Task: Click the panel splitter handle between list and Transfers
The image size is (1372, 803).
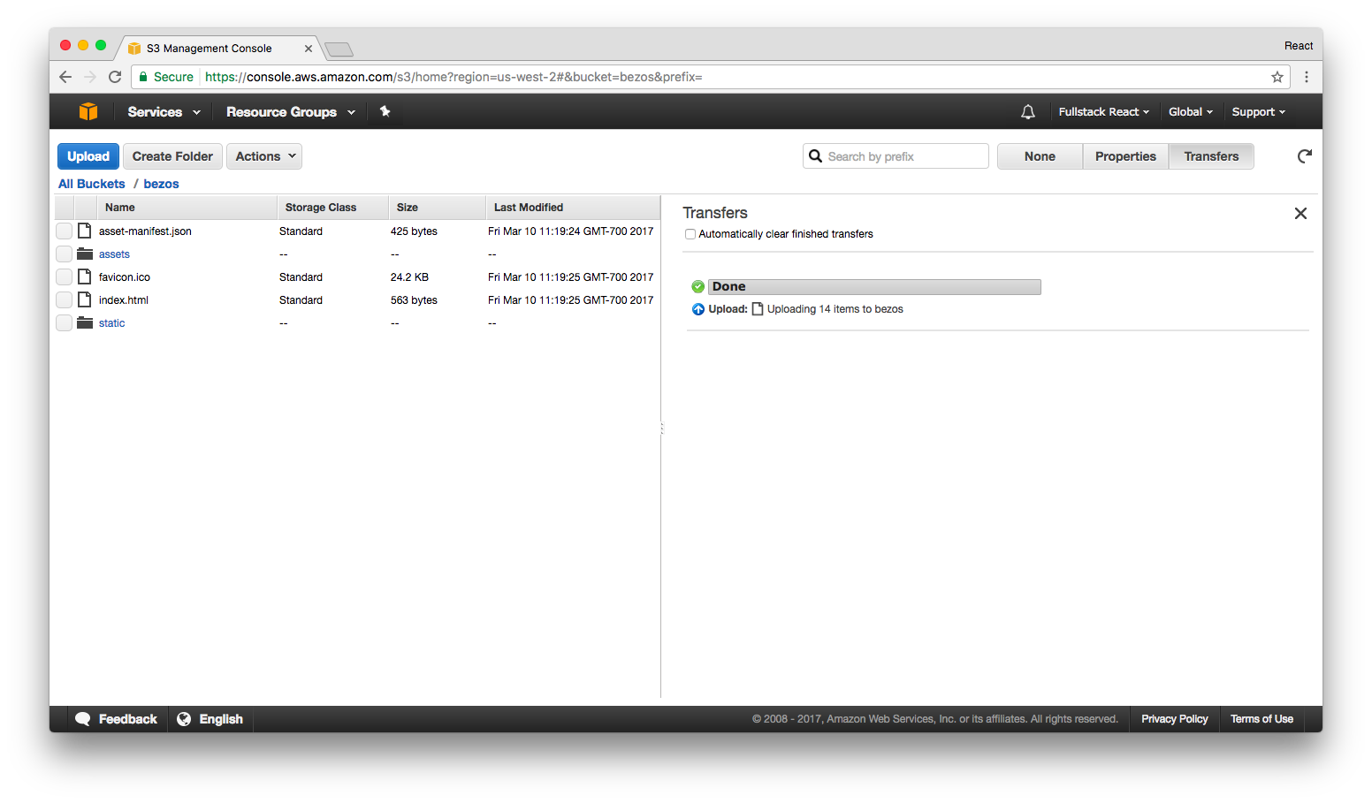Action: [x=661, y=428]
